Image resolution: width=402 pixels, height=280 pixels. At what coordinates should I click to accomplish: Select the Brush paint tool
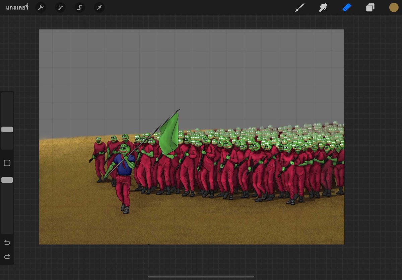(300, 7)
